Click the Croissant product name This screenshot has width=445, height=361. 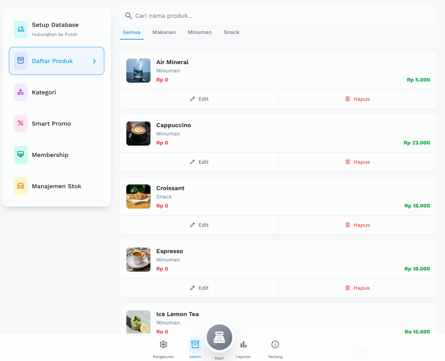170,188
